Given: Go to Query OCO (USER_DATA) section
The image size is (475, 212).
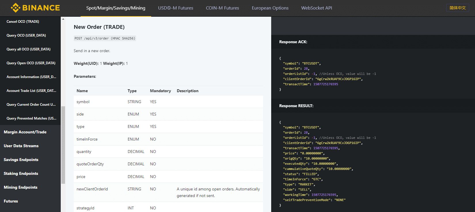Looking at the screenshot, I should coord(26,35).
